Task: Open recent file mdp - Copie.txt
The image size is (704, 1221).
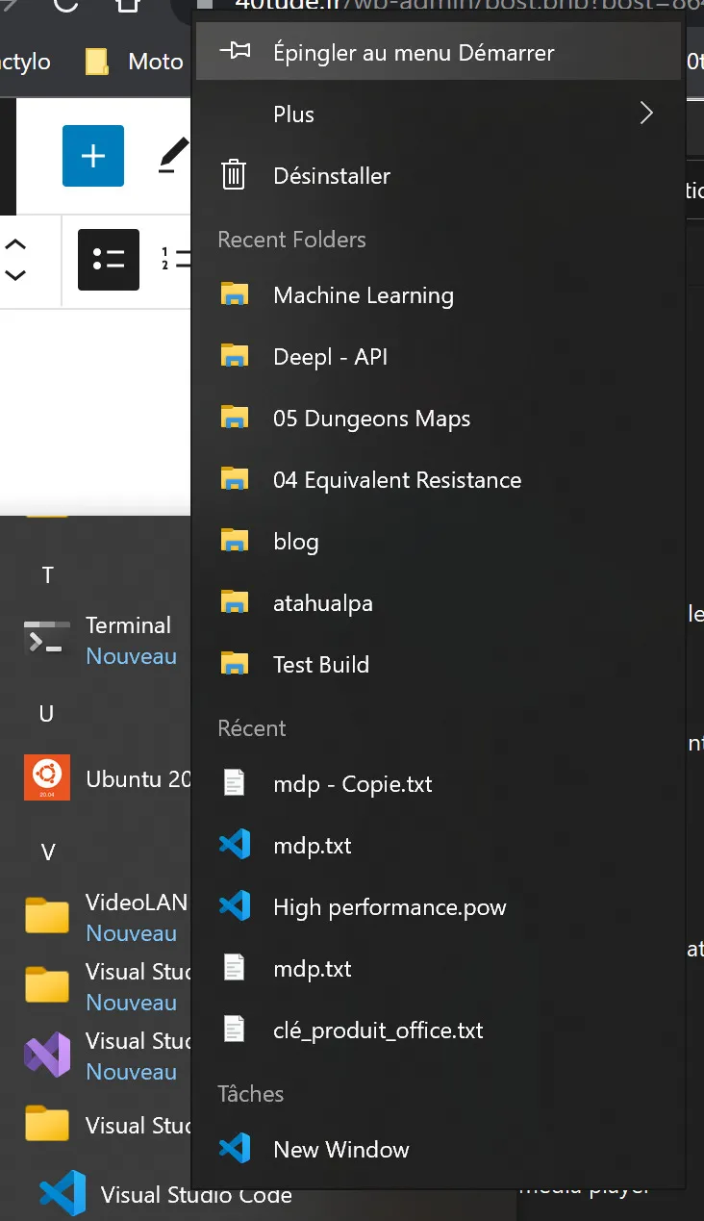Action: point(439,784)
